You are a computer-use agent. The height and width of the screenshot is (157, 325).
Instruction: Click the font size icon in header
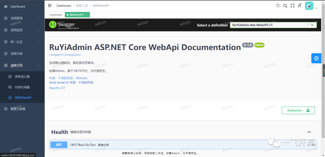299,6
